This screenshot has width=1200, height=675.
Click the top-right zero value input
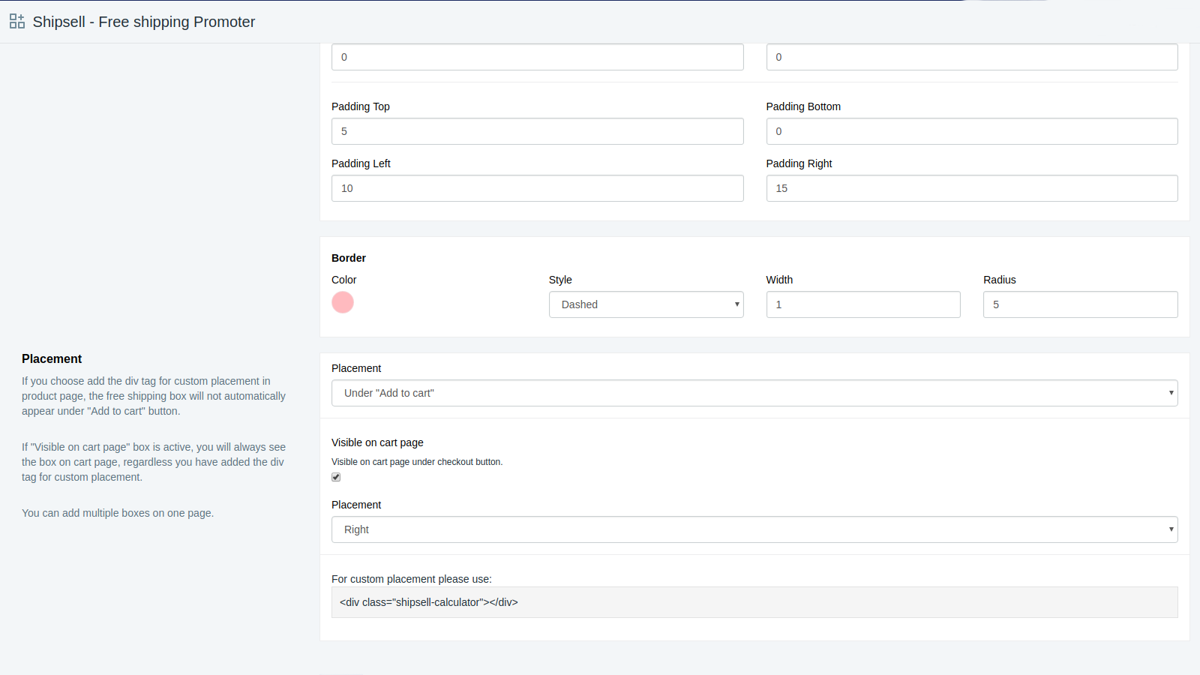tap(971, 57)
